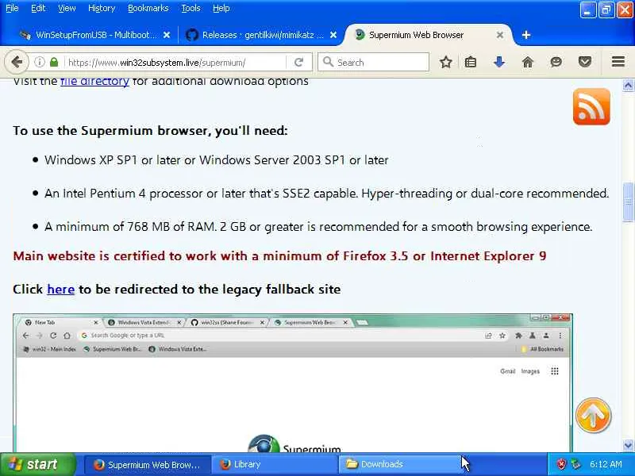Select heading "To use the Supermium browser, you'll need:"
Viewport: 635px width, 476px height.
(x=150, y=131)
